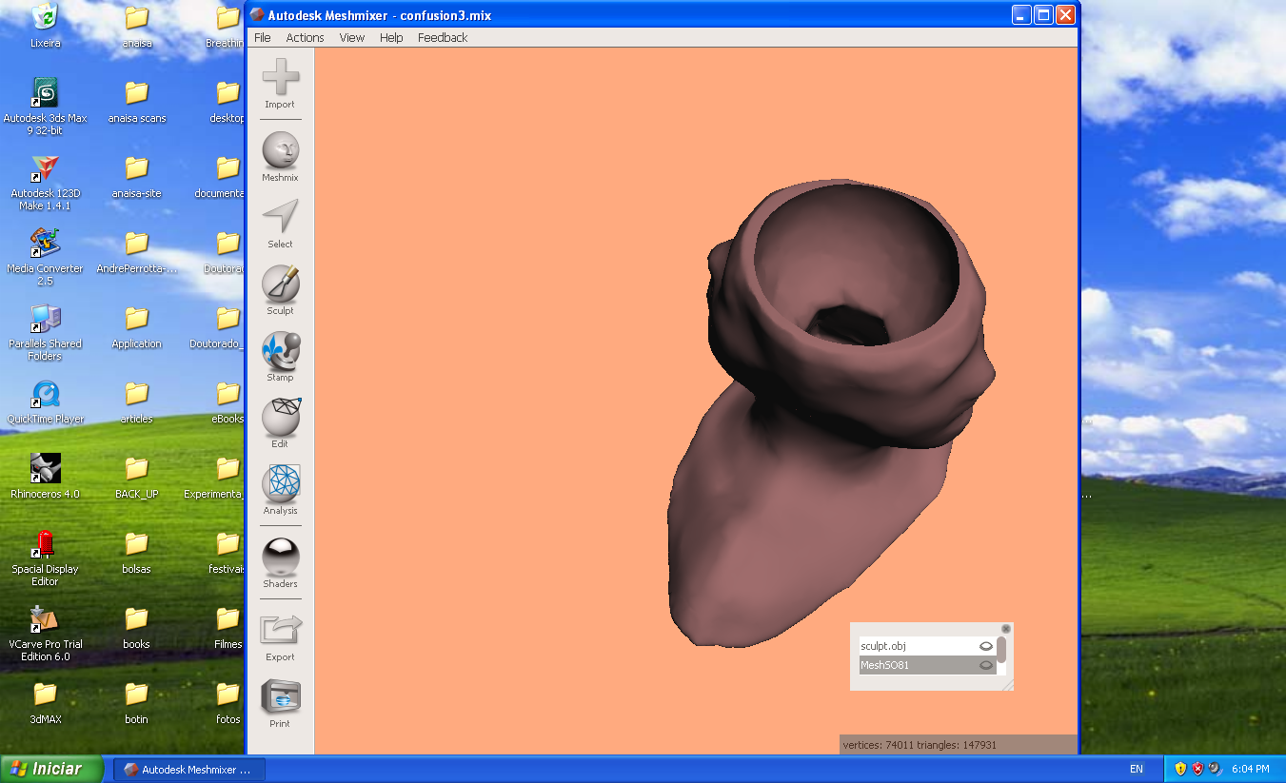Open the Print tool
Viewport: 1286px width, 783px height.
point(280,704)
